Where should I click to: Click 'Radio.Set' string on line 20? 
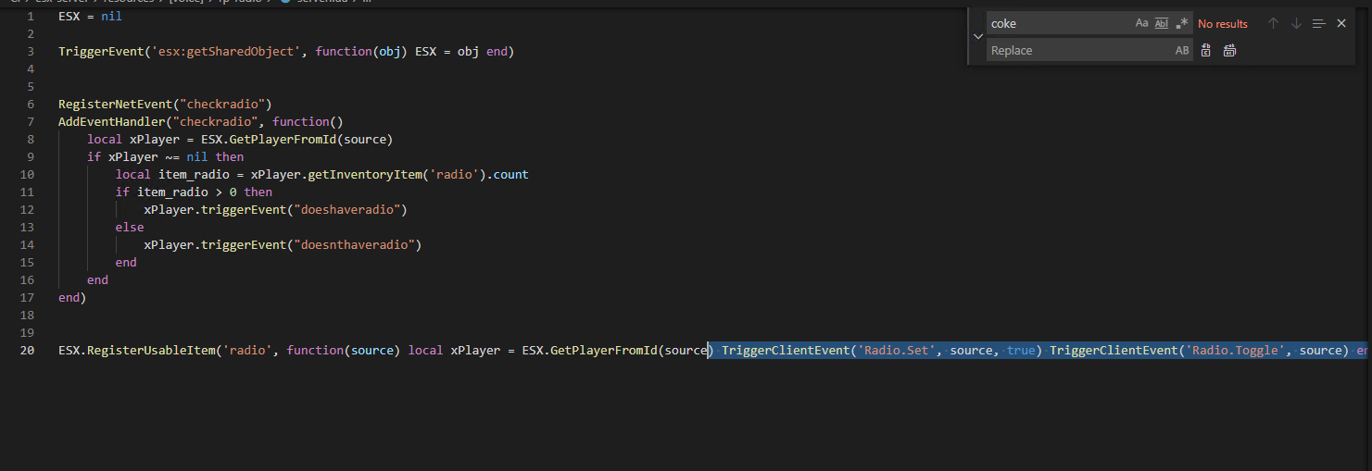click(x=897, y=350)
